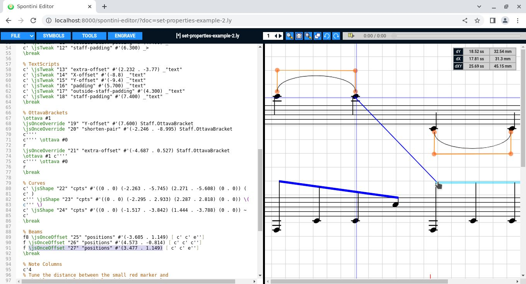Click the zoom out magnifier icon
This screenshot has height=284, width=526.
308,36
